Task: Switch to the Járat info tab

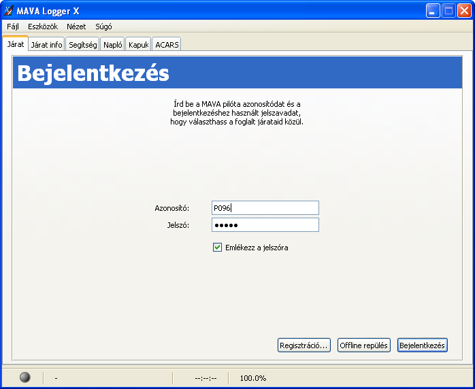Action: click(47, 44)
